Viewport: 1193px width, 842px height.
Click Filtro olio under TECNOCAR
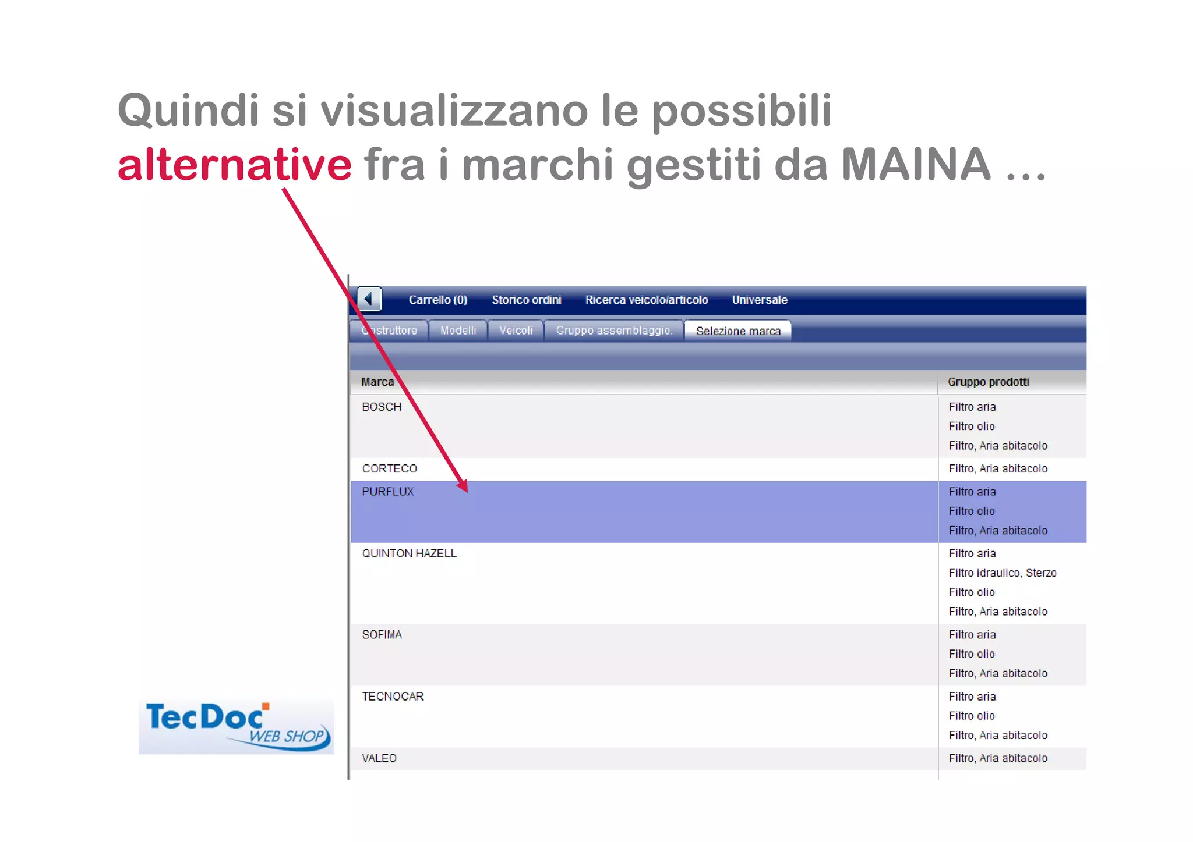[x=972, y=716]
